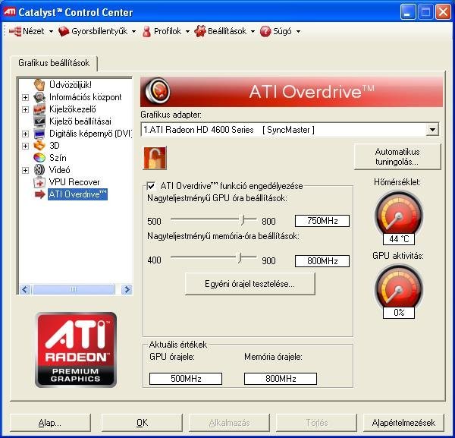455x438 pixels.
Task: Select the VPU Recover tree item
Action: click(x=74, y=182)
